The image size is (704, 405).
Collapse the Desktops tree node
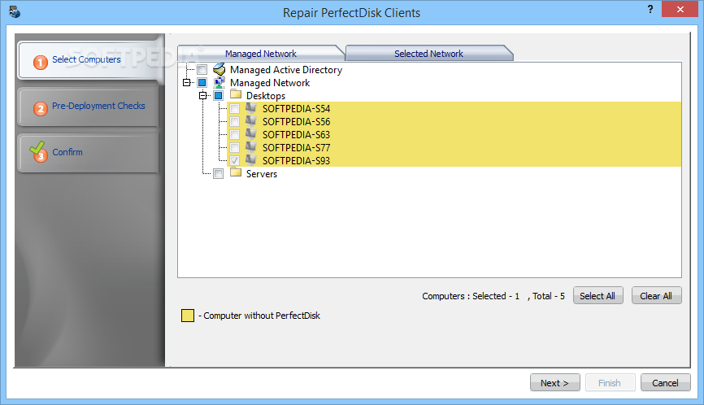[x=202, y=96]
